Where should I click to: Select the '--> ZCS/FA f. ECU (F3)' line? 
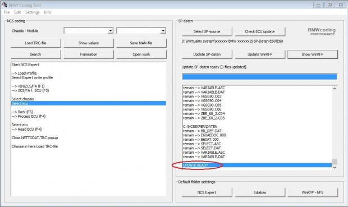(30, 90)
